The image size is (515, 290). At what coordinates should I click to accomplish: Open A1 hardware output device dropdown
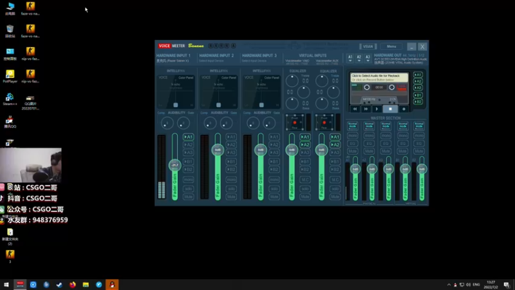pyautogui.click(x=350, y=59)
